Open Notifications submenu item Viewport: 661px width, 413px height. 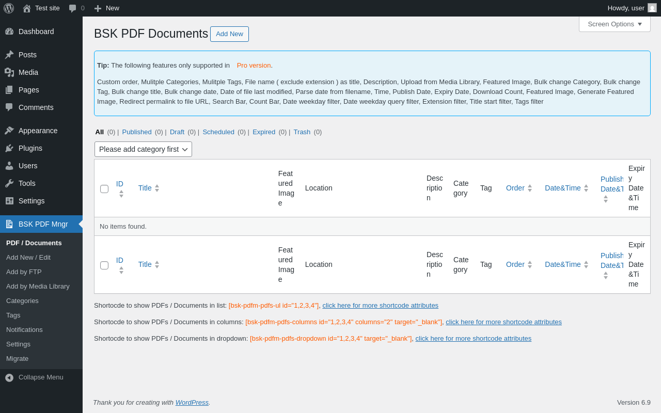point(24,329)
